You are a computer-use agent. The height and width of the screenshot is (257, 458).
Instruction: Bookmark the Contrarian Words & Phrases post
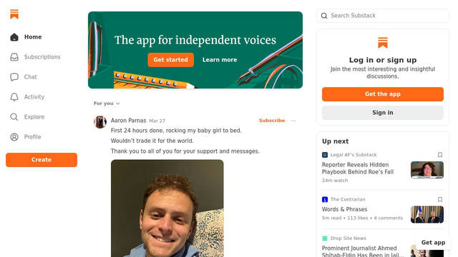440,199
